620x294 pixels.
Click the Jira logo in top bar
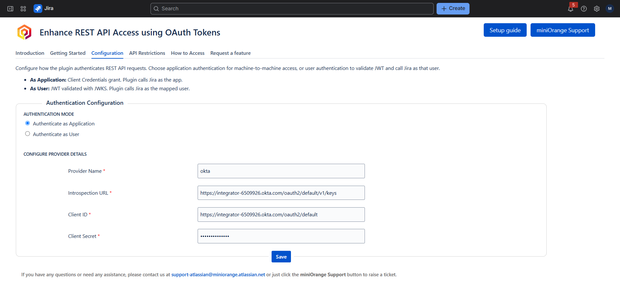pyautogui.click(x=44, y=9)
